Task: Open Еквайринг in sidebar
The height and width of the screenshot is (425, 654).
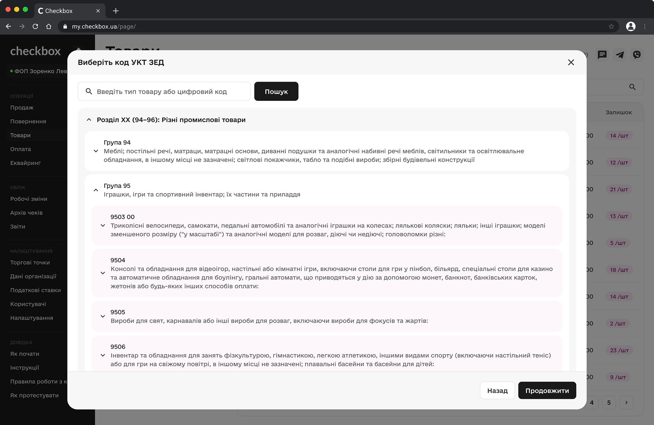Action: pyautogui.click(x=25, y=163)
